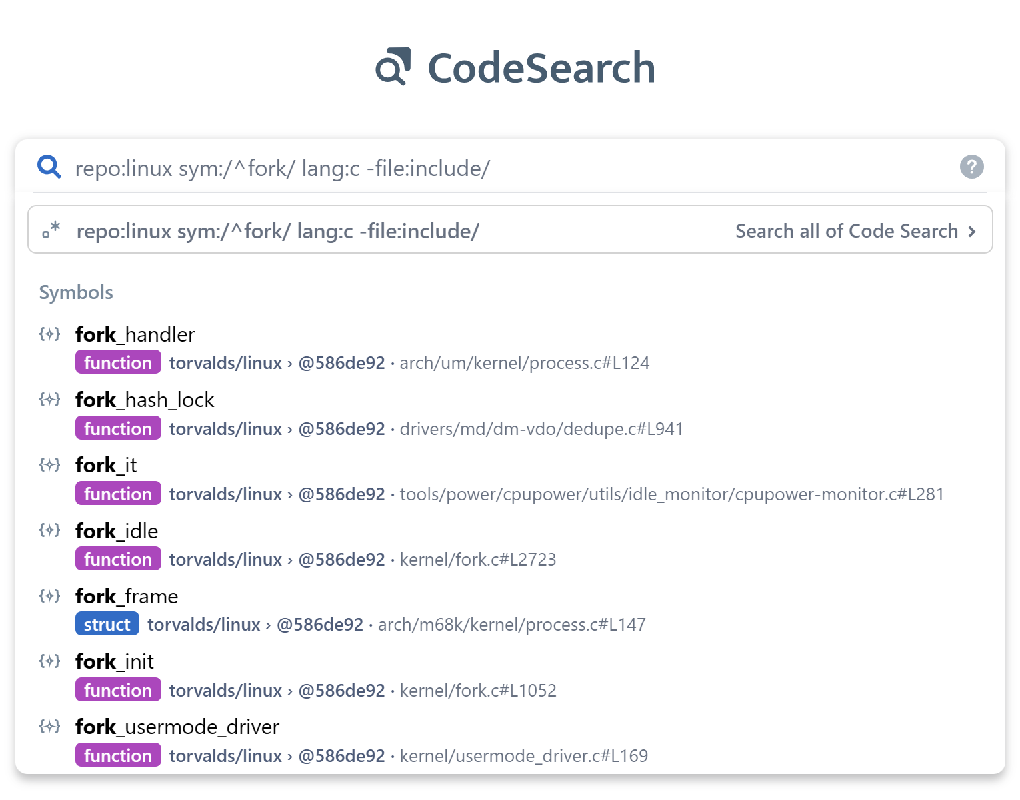Click the symbol icon beside fork_usermode_driver
Image resolution: width=1020 pixels, height=800 pixels.
50,726
